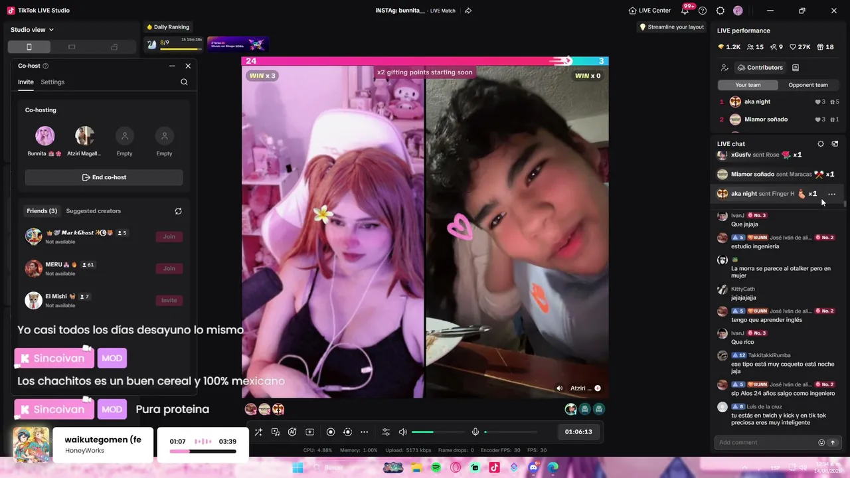
Task: Open the rankings list icon beside Contributors
Action: click(x=796, y=68)
